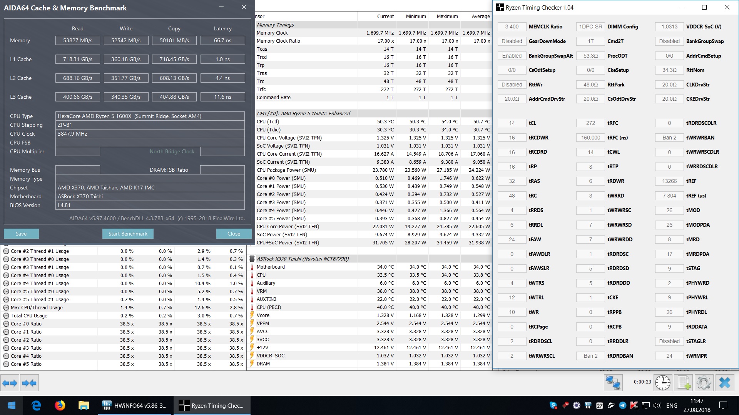739x415 pixels.
Task: Click the MEMCLK Ratio 3 400 field
Action: click(512, 27)
